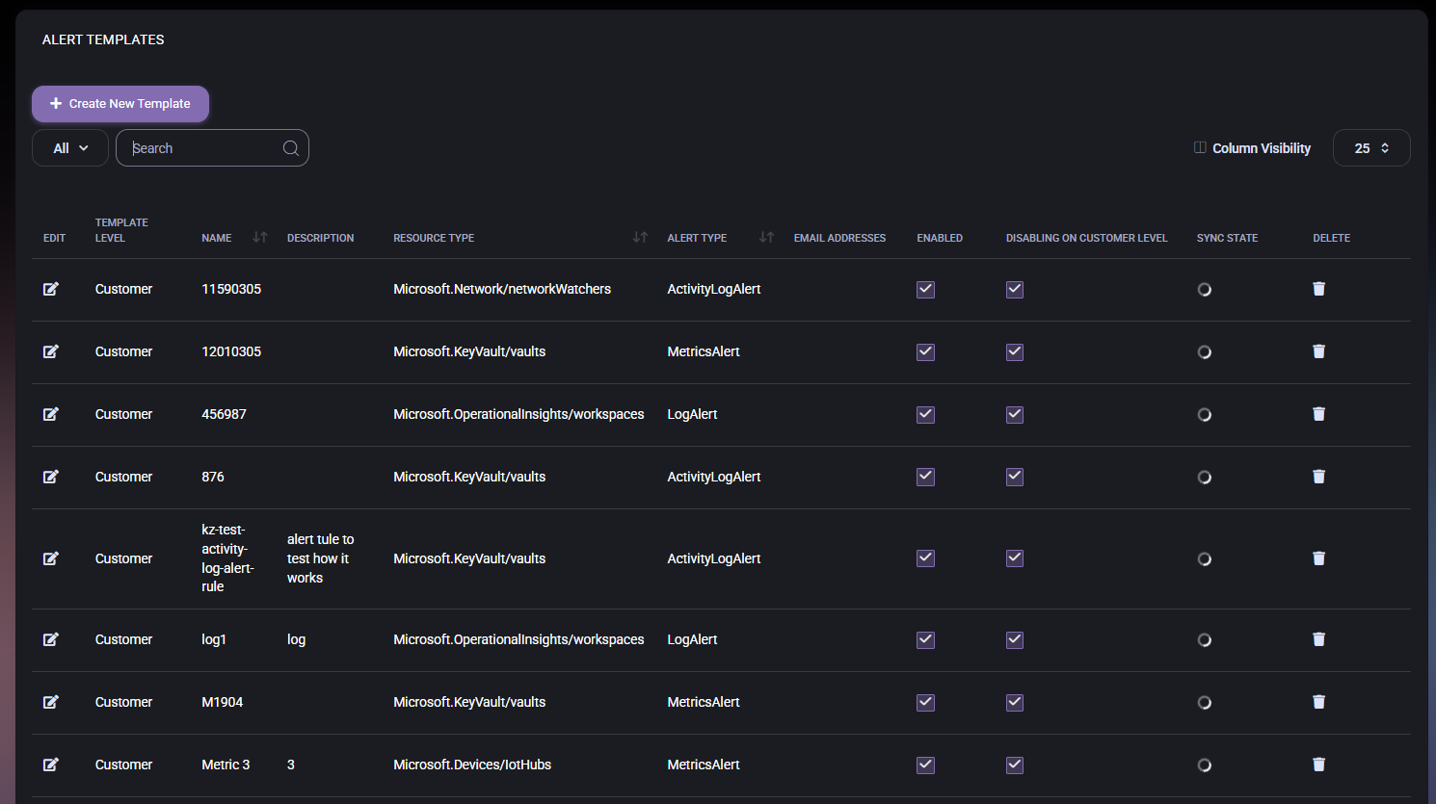The image size is (1436, 804).
Task: Disable the Enabled checkbox for log1
Action: click(x=925, y=640)
